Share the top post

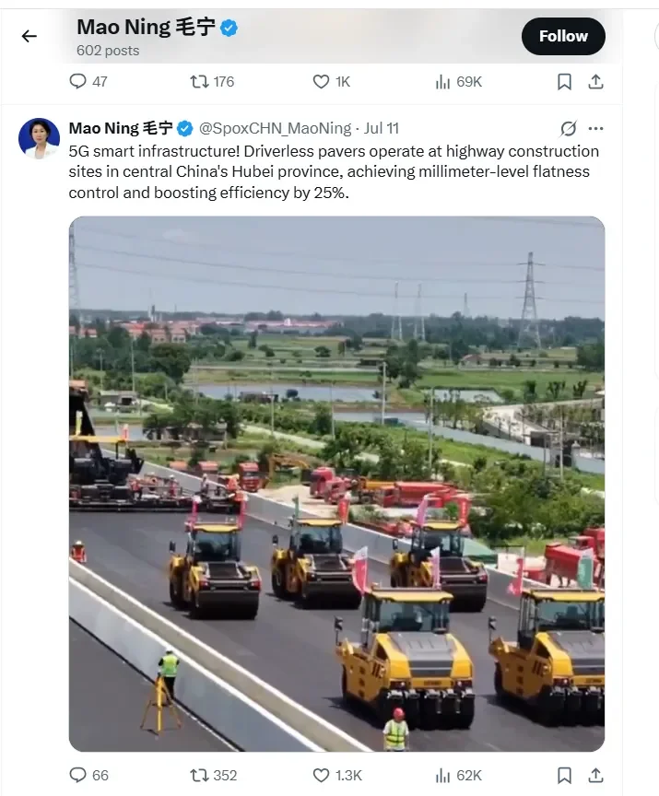(595, 82)
